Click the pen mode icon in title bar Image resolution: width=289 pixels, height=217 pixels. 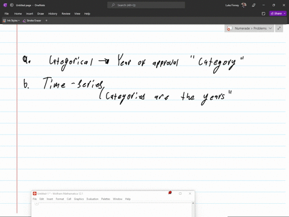click(x=253, y=5)
